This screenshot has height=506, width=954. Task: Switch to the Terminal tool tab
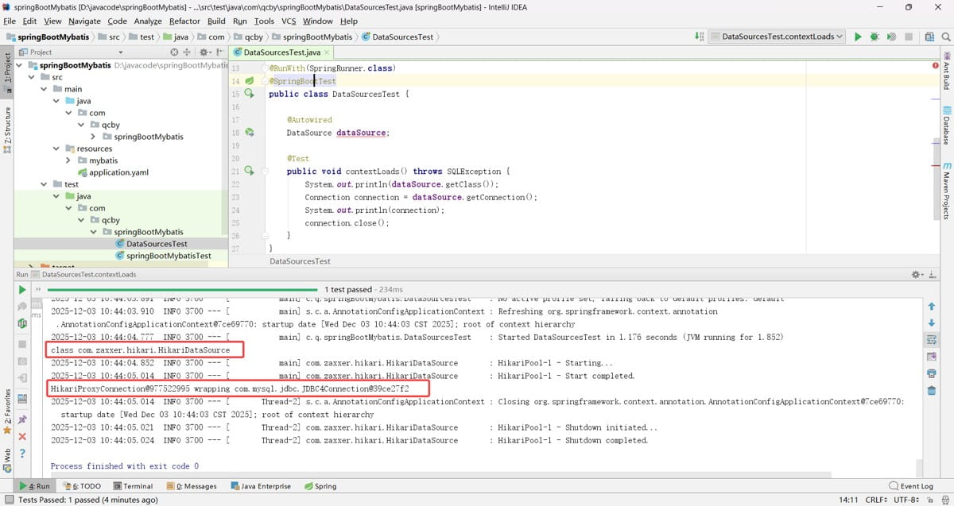(x=132, y=486)
